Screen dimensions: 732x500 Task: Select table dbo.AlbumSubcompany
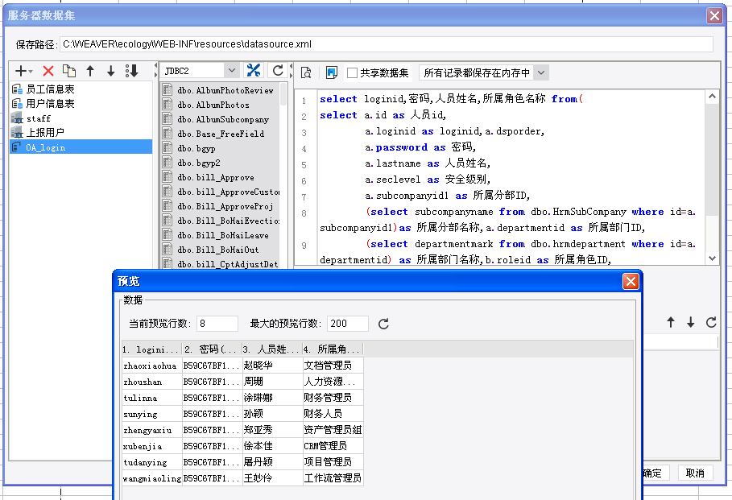223,119
